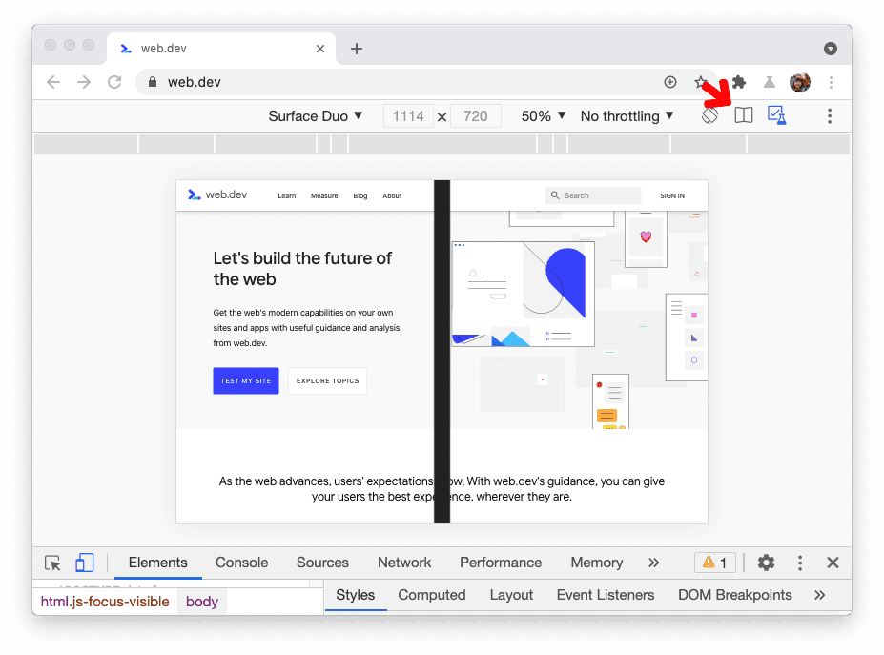Open the 50% zoom dropdown
Image resolution: width=884 pixels, height=655 pixels.
pyautogui.click(x=544, y=116)
